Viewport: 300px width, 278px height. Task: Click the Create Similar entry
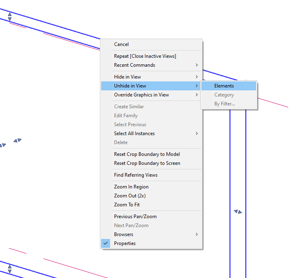[151, 107]
